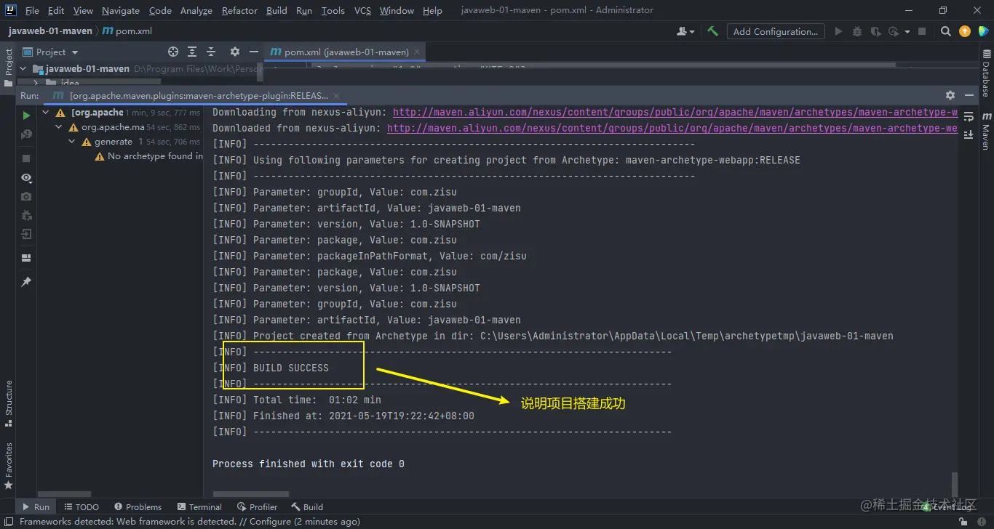Click the rerun-failed icon below green play
The image size is (994, 529).
tap(26, 134)
